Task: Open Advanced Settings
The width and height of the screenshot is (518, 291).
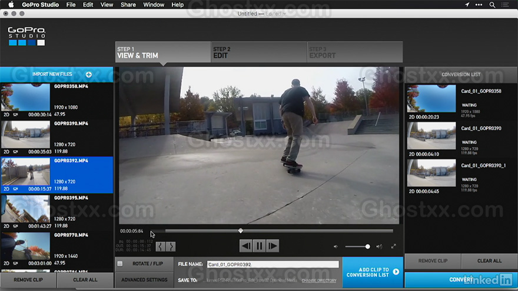Action: coord(144,280)
